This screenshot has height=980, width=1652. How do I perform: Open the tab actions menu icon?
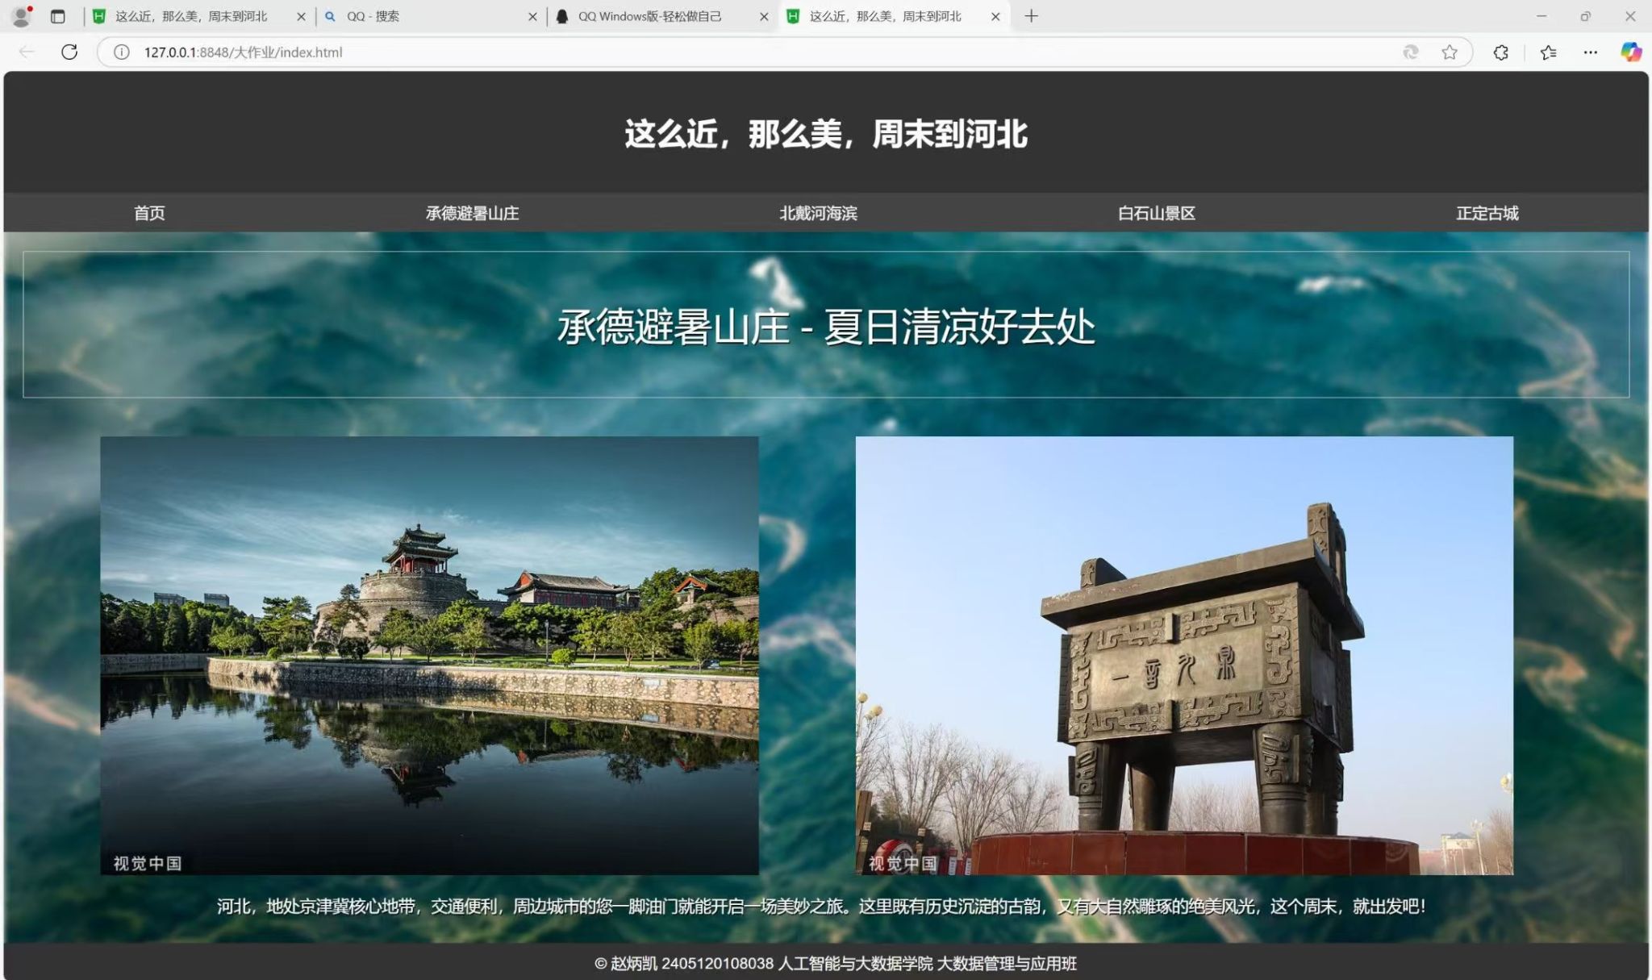57,16
